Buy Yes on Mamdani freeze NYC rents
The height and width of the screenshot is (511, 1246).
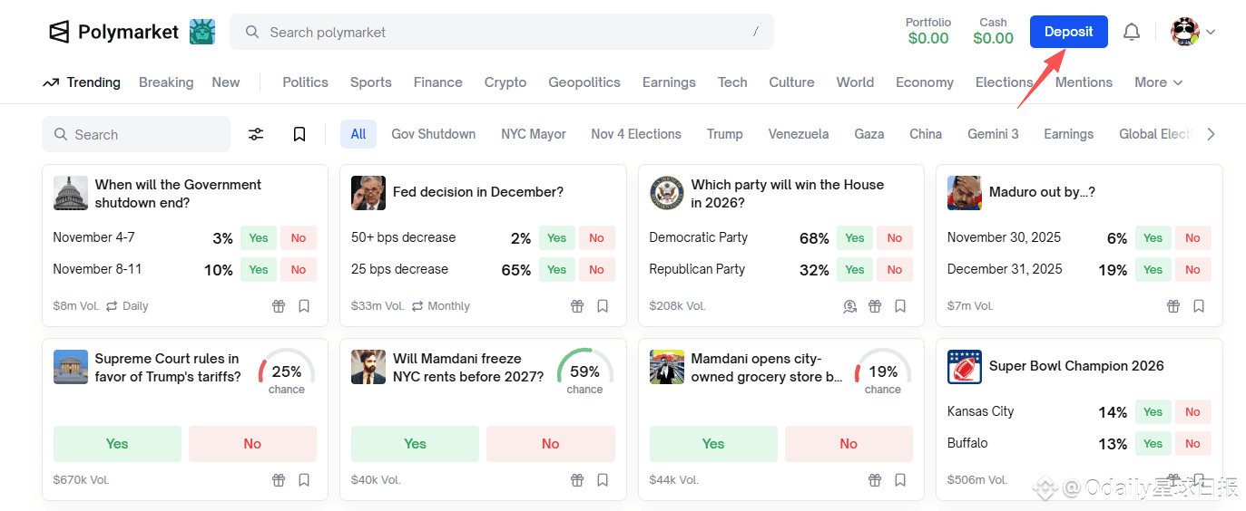[x=415, y=444]
